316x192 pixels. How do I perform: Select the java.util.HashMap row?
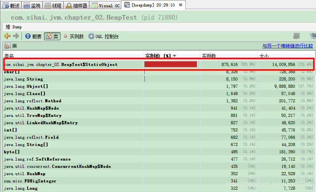tap(159, 174)
